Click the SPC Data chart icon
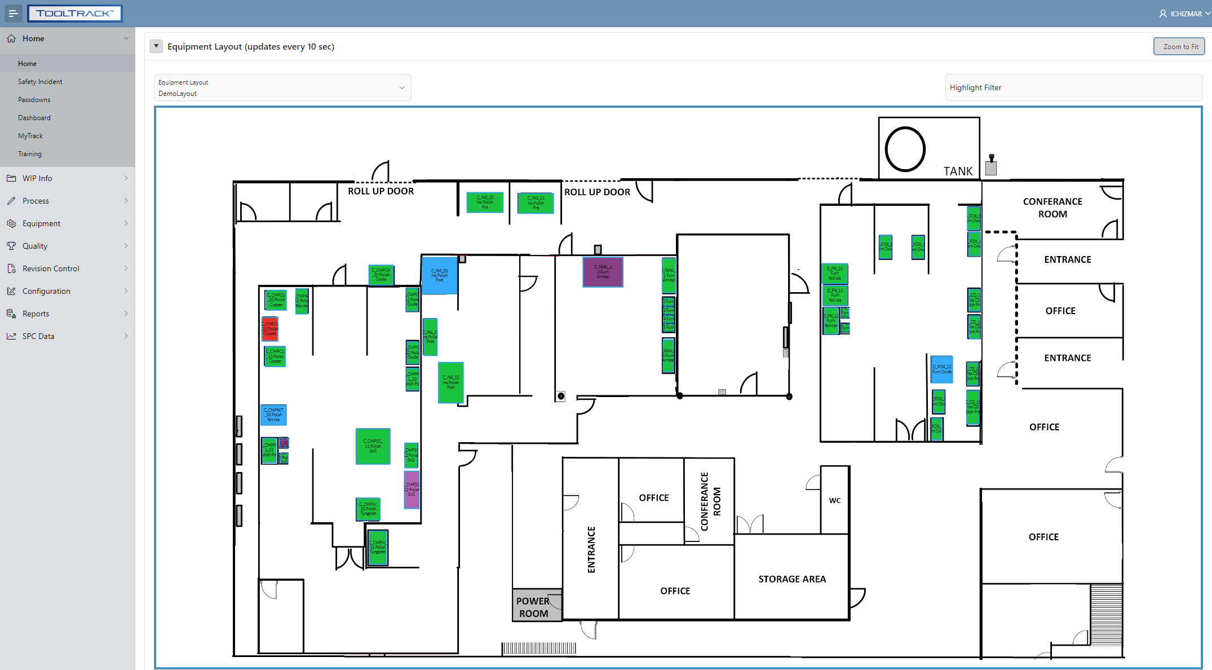This screenshot has height=670, width=1212. pos(11,336)
